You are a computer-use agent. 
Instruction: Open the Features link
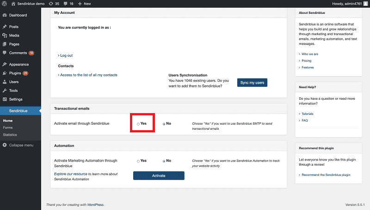(308, 67)
